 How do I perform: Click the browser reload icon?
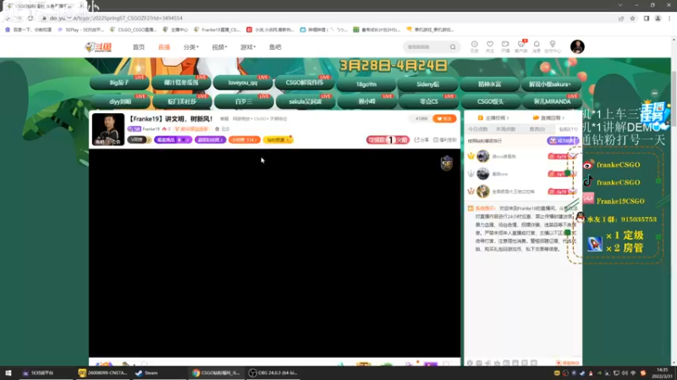pos(30,18)
